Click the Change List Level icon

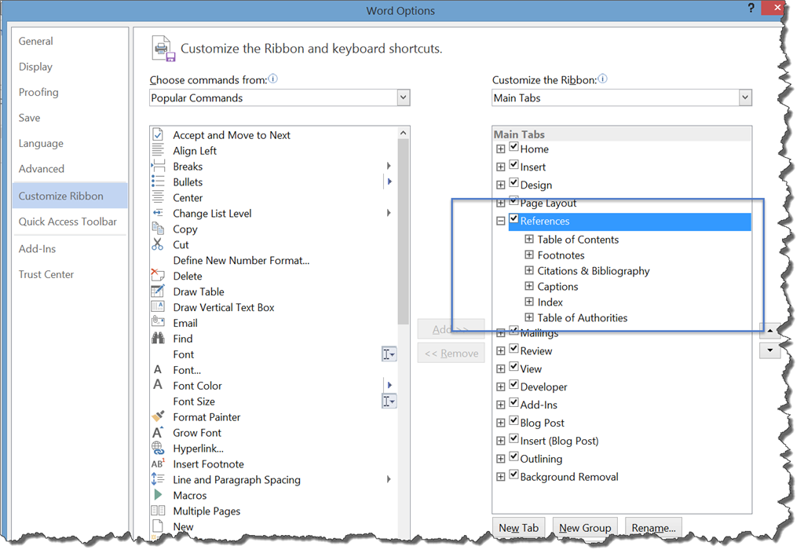point(158,213)
